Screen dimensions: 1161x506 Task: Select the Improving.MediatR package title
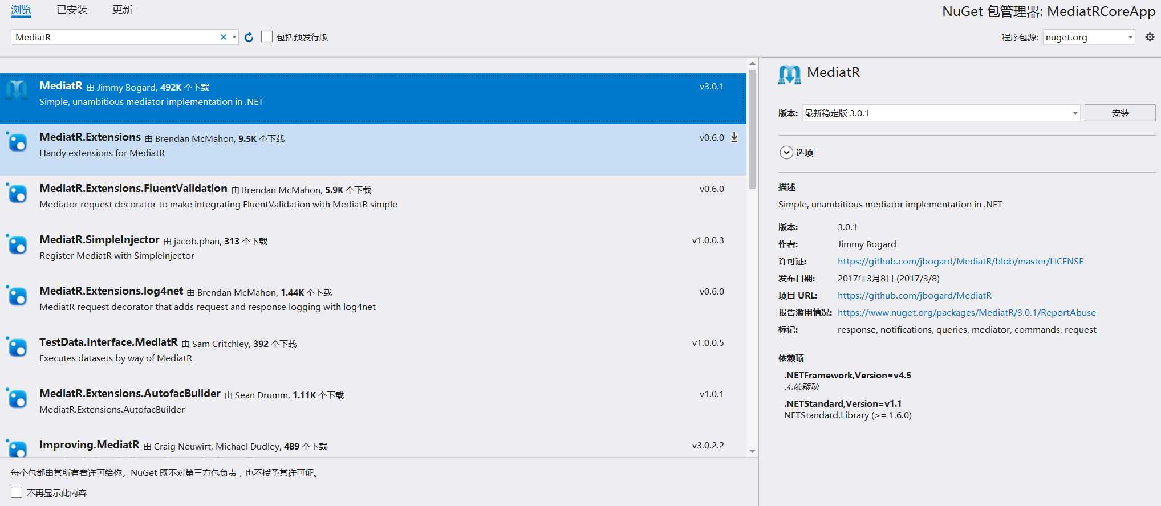coord(90,445)
